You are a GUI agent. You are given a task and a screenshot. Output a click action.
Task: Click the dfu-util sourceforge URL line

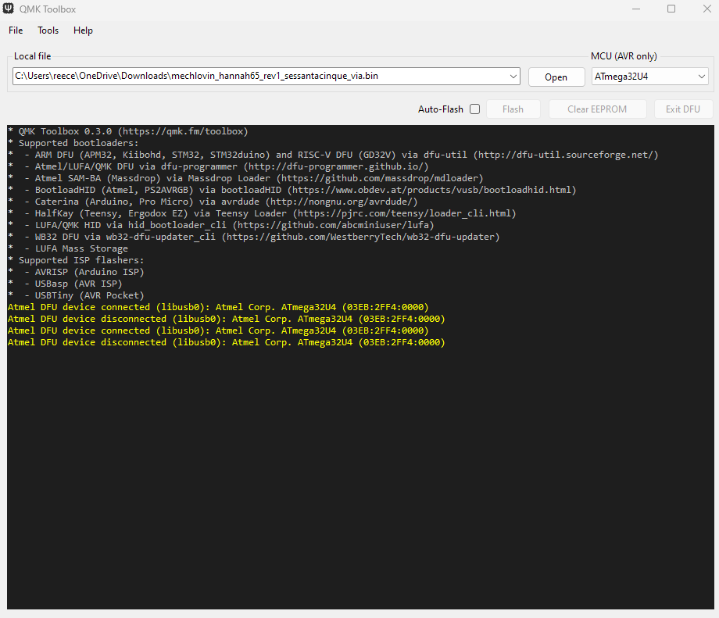[333, 155]
